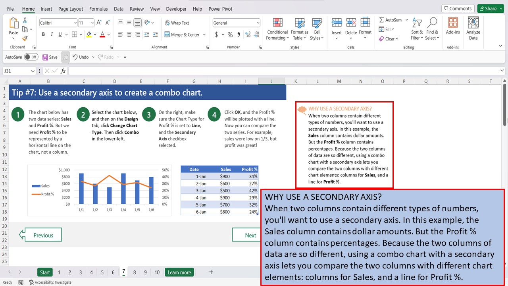Pick the red Font Color swatch

102,35
